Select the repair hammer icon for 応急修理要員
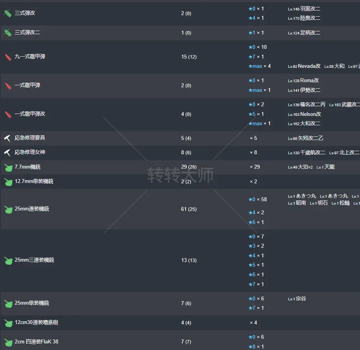 pos(7,138)
